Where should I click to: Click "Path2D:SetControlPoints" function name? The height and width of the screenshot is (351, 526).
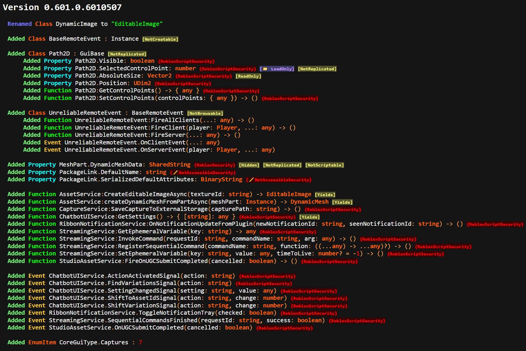114,98
